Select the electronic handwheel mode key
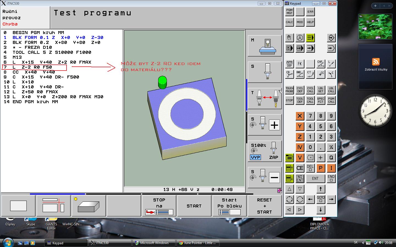 click(x=300, y=38)
